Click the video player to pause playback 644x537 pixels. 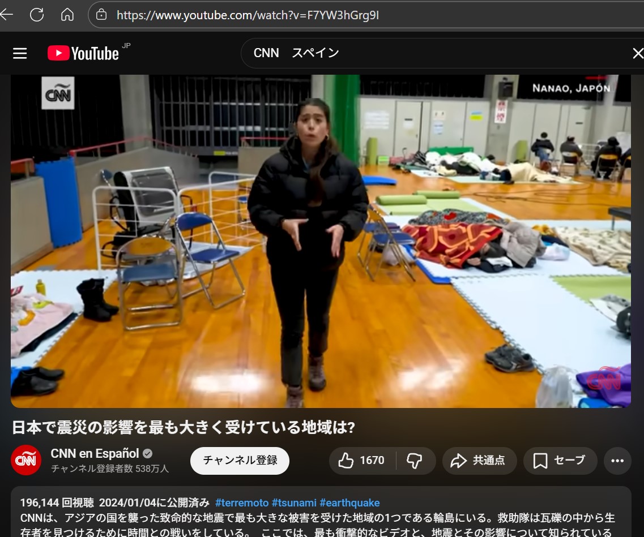click(x=321, y=240)
